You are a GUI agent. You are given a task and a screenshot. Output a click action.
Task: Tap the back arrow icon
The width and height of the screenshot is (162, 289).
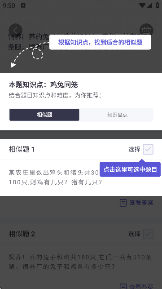click(15, 30)
